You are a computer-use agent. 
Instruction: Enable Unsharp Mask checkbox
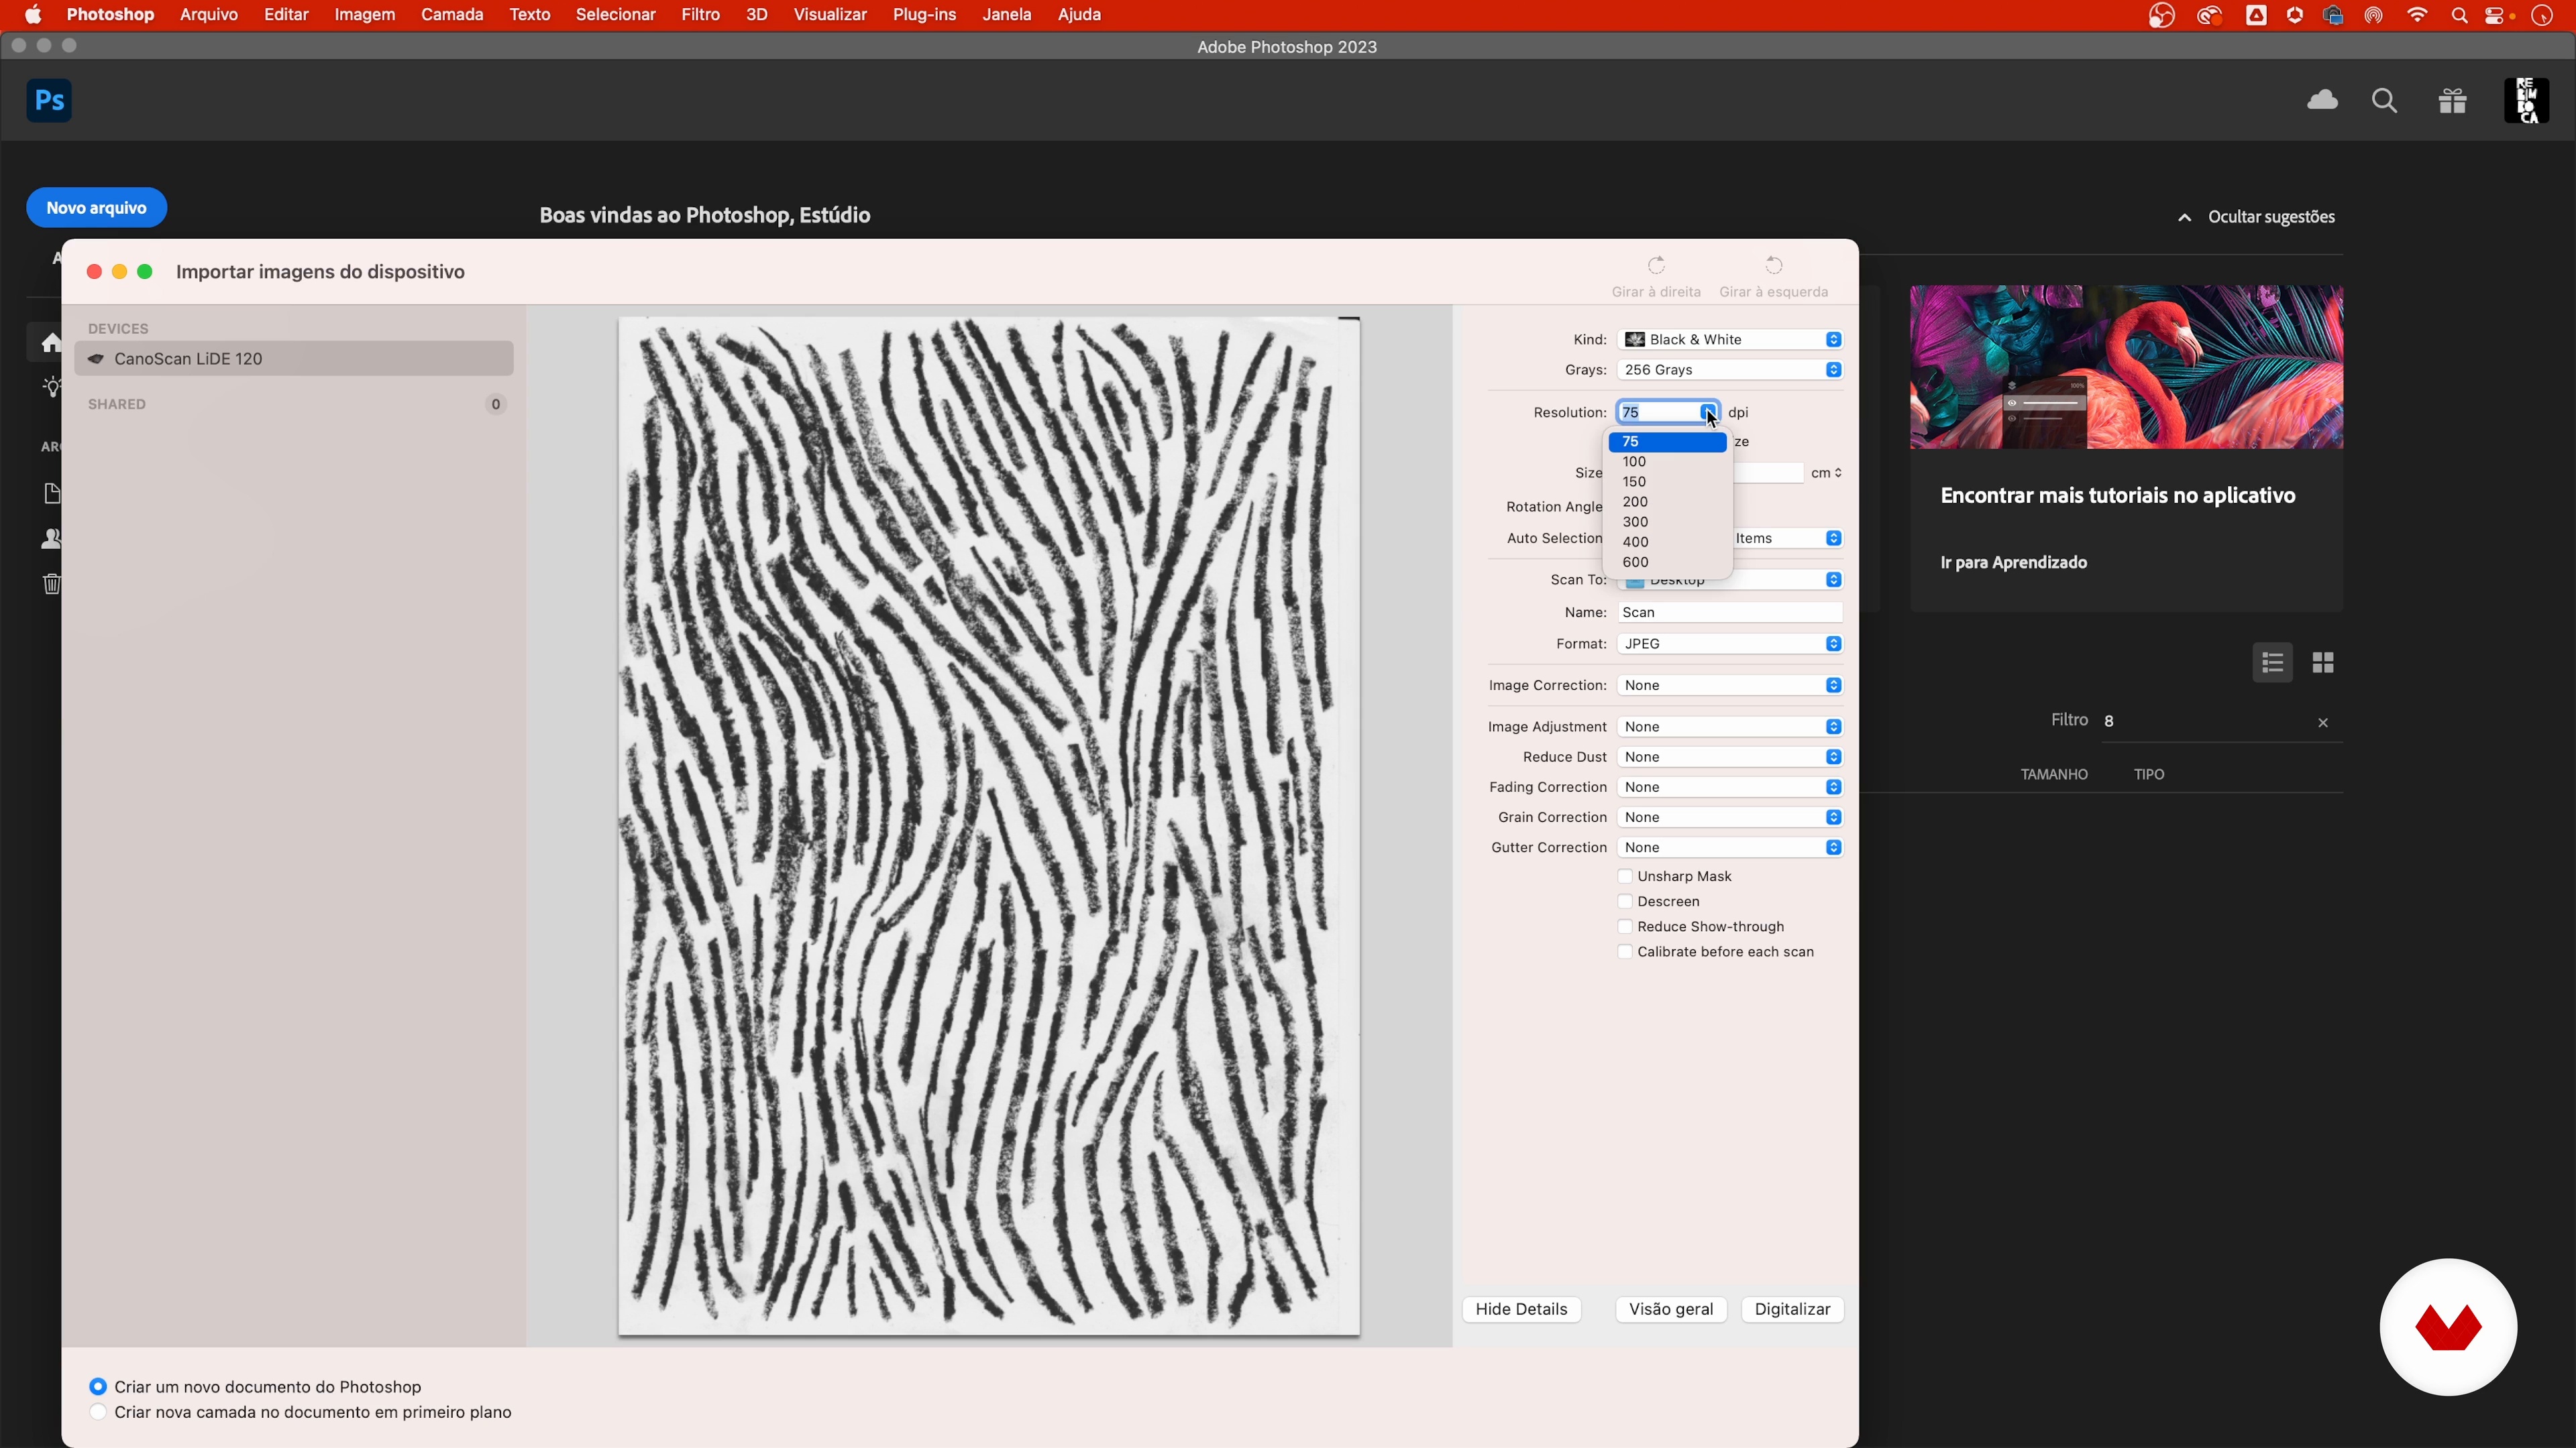pos(1625,876)
